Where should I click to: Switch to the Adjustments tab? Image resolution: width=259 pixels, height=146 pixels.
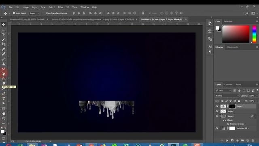coord(232,47)
